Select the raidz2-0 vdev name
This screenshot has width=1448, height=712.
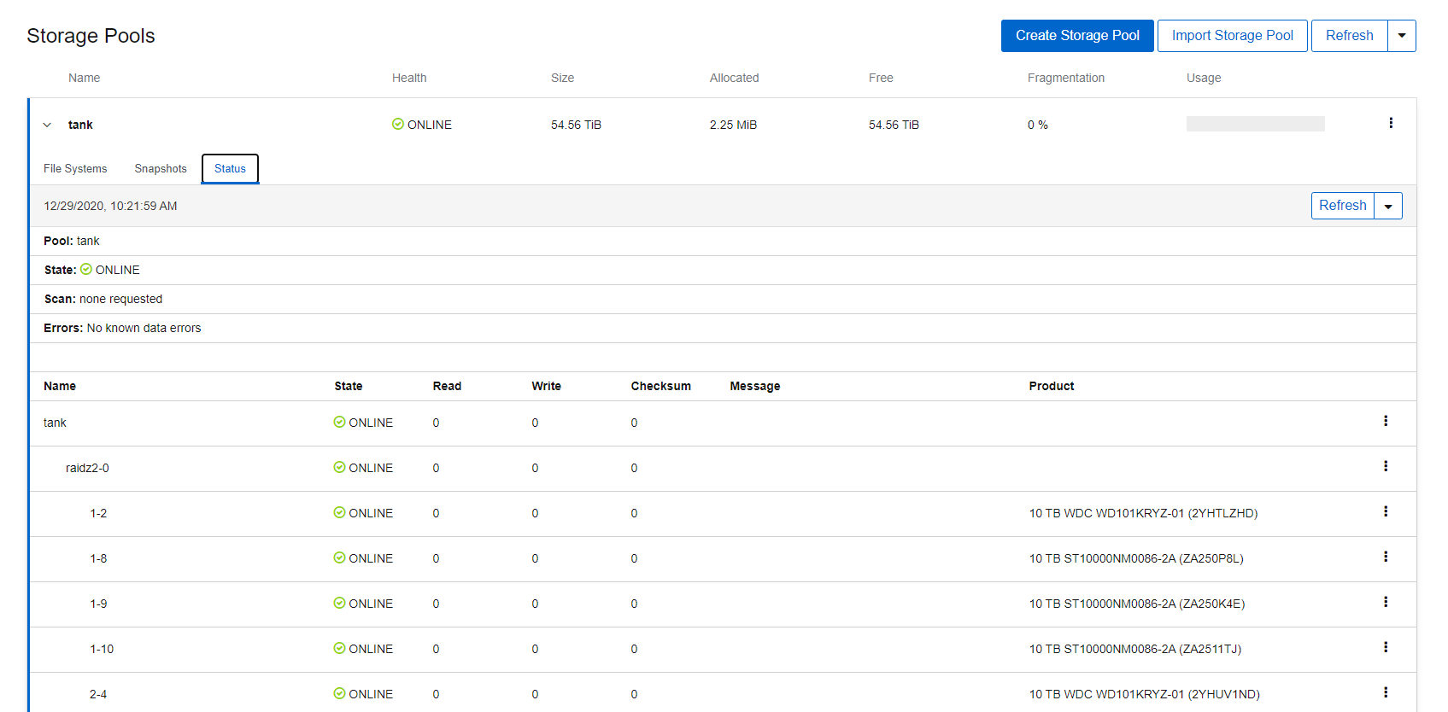(87, 468)
